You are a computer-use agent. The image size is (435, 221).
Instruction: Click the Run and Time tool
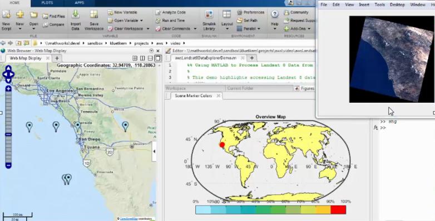(x=170, y=21)
